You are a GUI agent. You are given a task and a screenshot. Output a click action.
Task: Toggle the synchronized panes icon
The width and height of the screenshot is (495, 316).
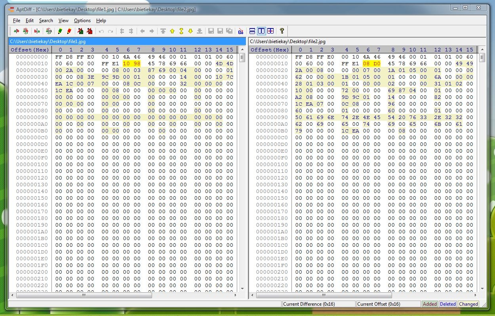pyautogui.click(x=270, y=31)
